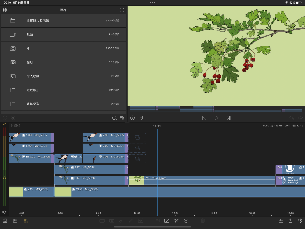Open the more options ellipsis in Photos header
This screenshot has height=229, width=305.
122,10
